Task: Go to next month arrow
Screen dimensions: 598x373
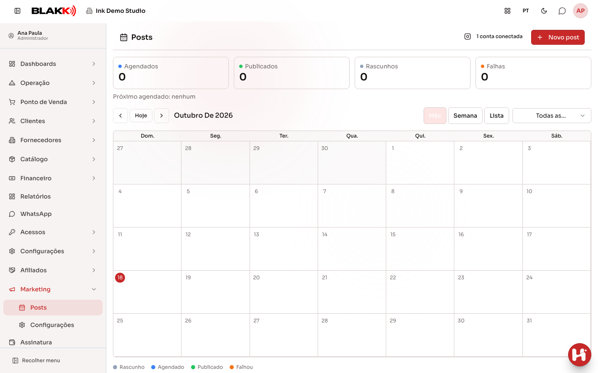Action: tap(162, 116)
